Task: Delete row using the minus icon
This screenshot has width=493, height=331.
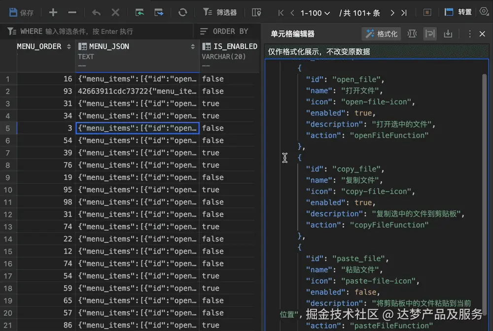Action: [72, 12]
